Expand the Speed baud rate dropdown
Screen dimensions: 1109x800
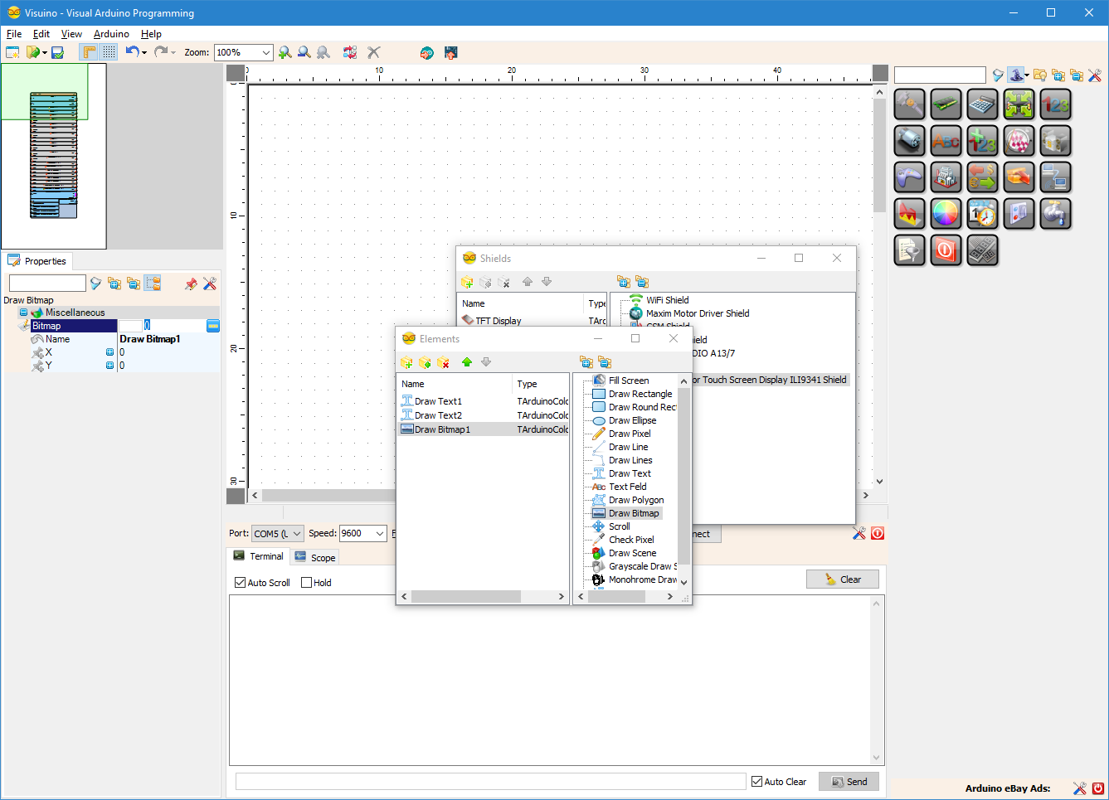point(380,534)
